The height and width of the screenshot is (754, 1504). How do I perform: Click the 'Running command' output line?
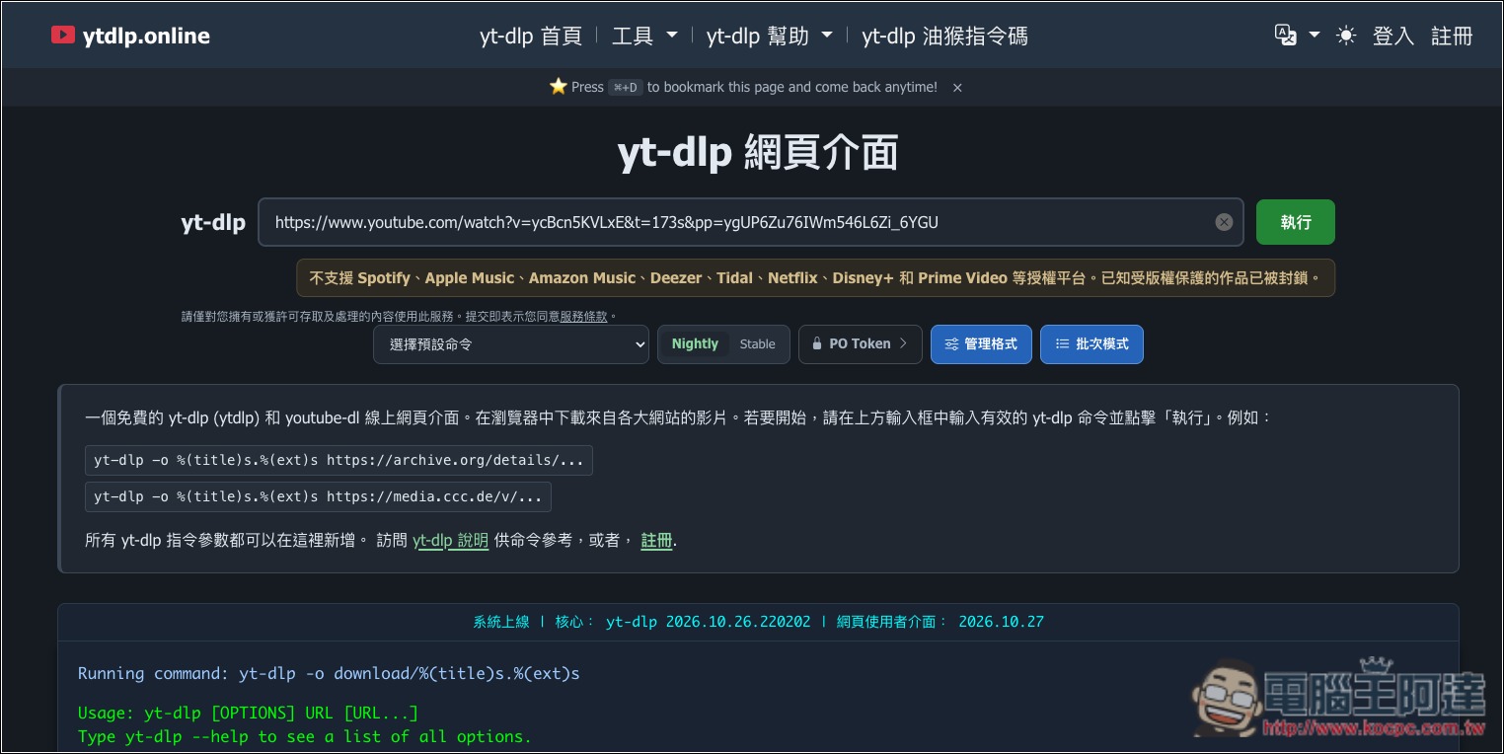tap(329, 674)
